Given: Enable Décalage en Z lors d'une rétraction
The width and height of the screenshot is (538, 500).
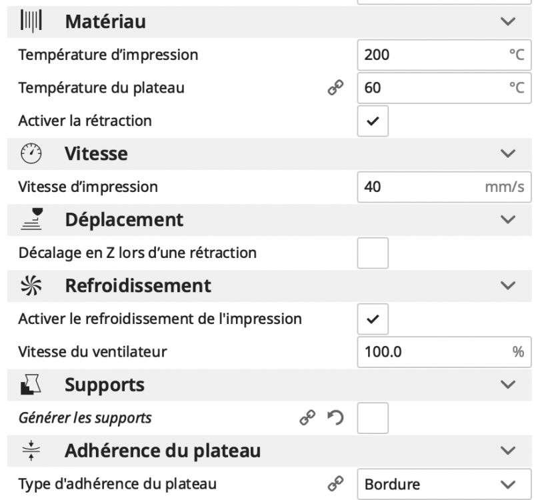Looking at the screenshot, I should (x=373, y=254).
